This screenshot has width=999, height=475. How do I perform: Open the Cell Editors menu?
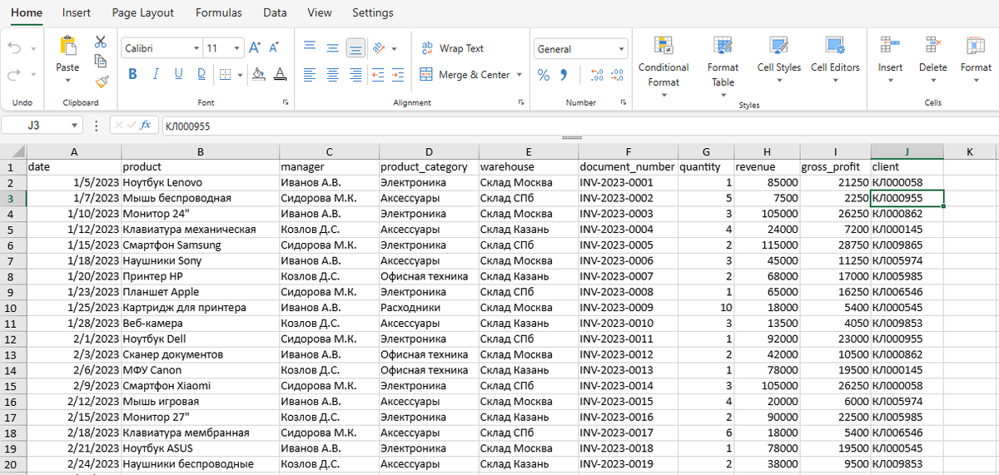pyautogui.click(x=835, y=60)
